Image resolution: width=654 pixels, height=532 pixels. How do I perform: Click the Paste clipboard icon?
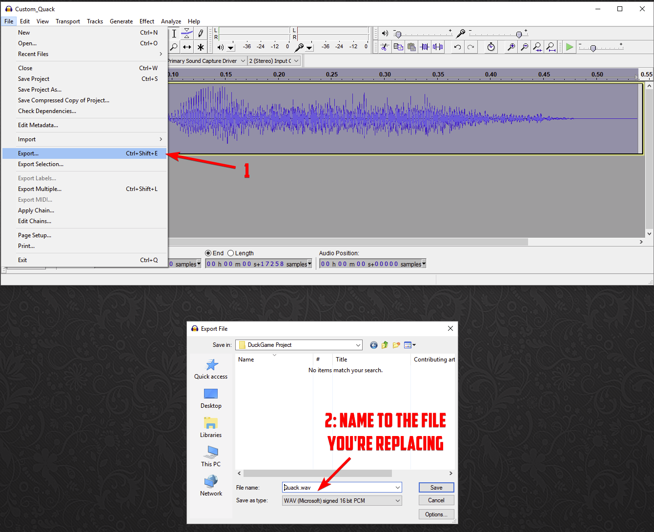pos(411,47)
